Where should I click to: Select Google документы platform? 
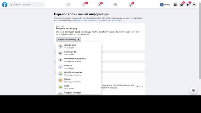coord(79,73)
